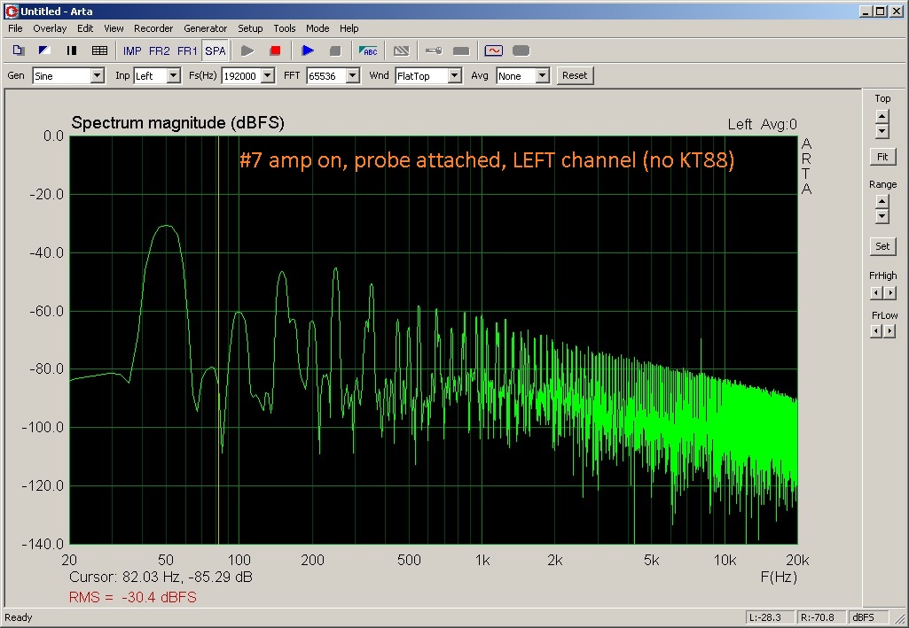This screenshot has width=909, height=628.
Task: Click the gray striped overlay icon
Action: click(401, 51)
